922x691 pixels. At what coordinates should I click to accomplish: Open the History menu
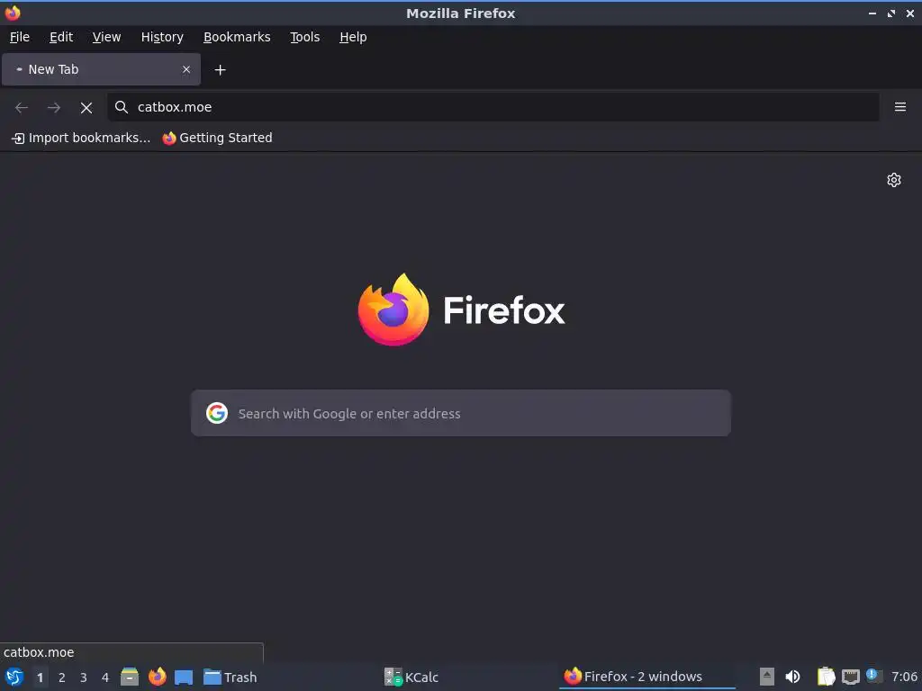[x=162, y=37]
